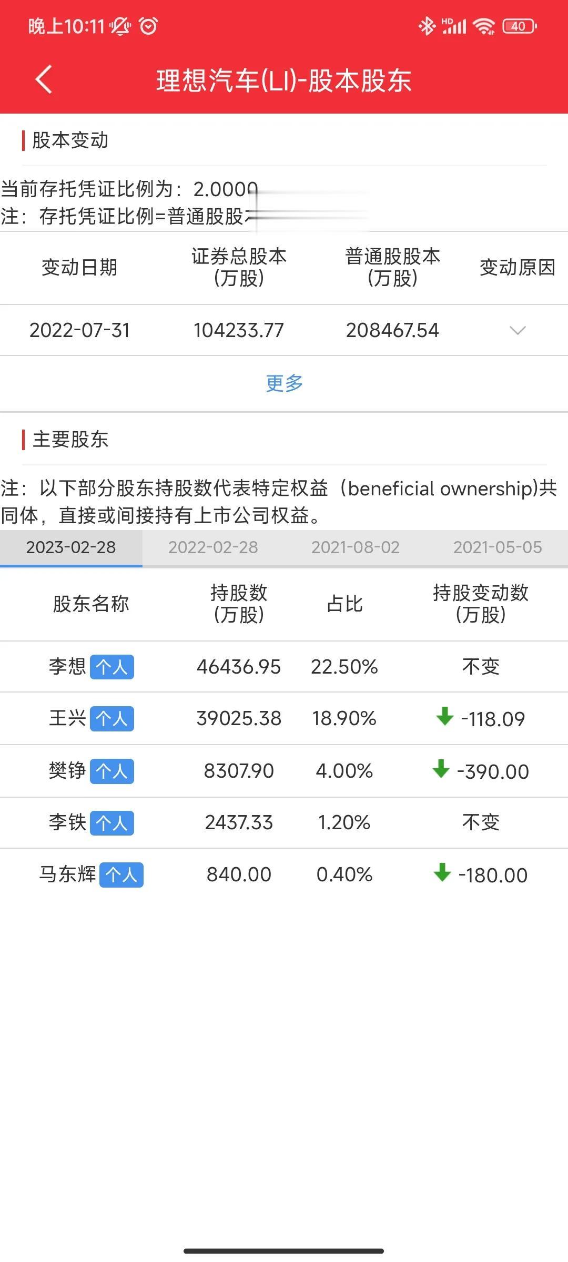The height and width of the screenshot is (1262, 568).
Task: Select the 2023-02-28 date tab
Action: (71, 547)
